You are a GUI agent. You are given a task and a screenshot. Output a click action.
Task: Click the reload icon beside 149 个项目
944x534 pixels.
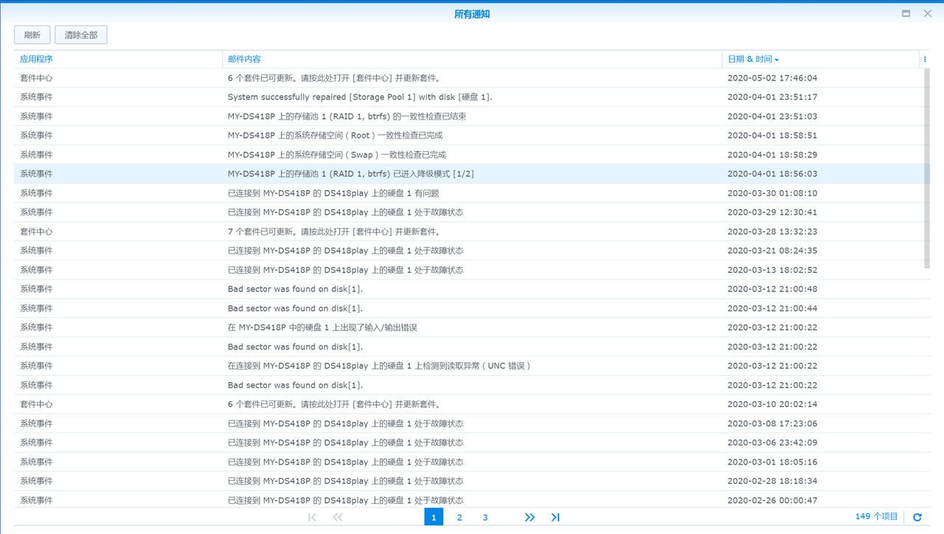pos(917,518)
